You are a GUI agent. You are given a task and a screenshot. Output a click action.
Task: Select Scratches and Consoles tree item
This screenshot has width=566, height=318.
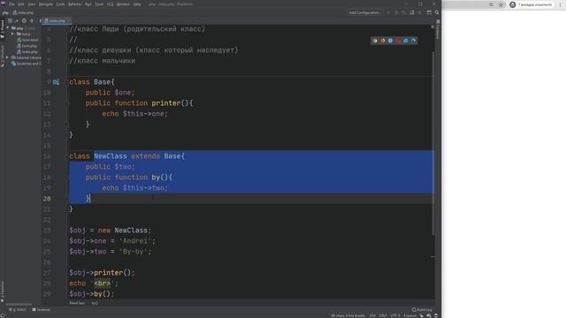tap(27, 64)
